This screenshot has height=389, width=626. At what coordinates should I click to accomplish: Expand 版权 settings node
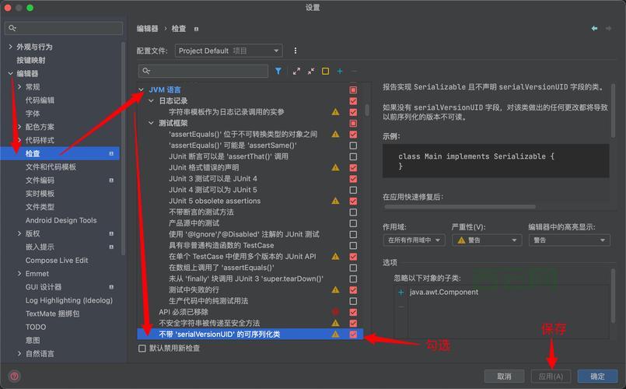[19, 233]
